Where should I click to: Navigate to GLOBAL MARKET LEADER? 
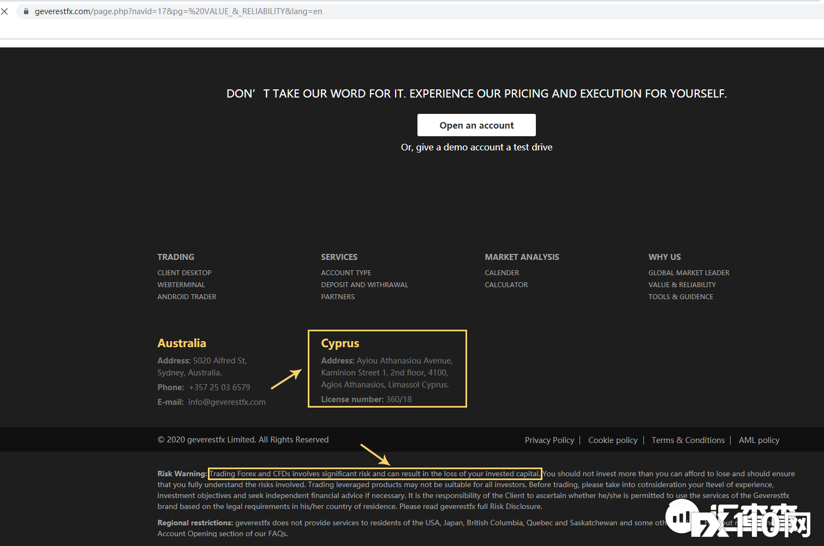coord(689,272)
